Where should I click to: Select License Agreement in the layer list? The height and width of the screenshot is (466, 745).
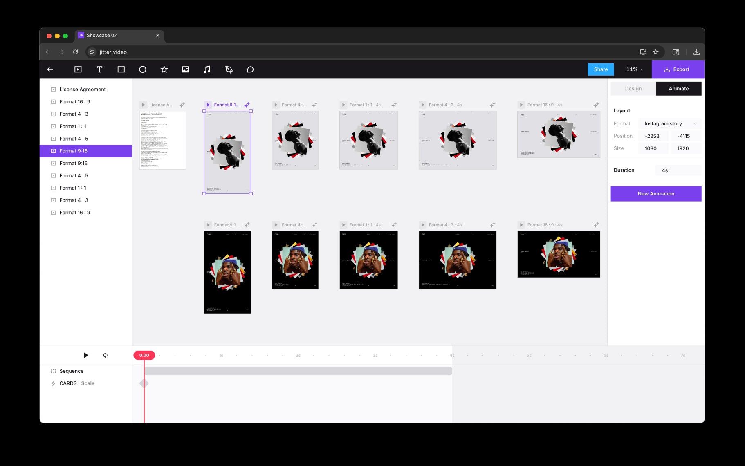83,90
